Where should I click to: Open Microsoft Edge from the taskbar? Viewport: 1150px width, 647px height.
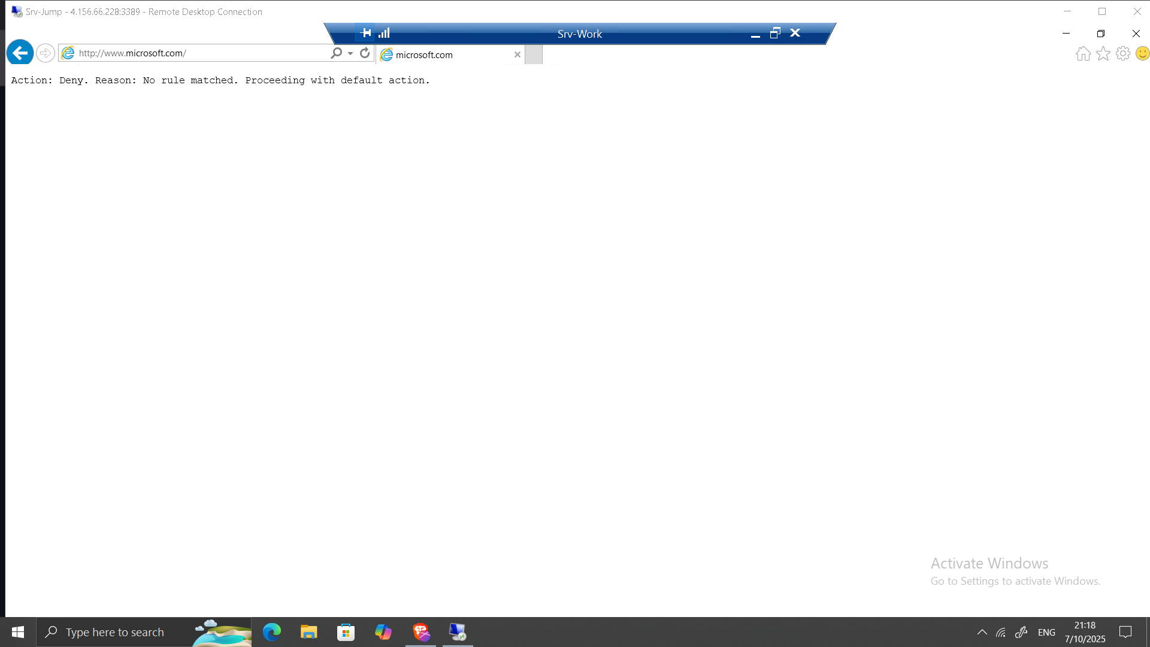click(272, 632)
